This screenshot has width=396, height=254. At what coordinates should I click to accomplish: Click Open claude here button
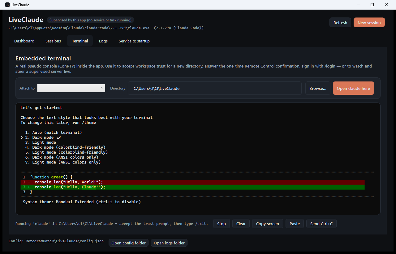pos(353,88)
